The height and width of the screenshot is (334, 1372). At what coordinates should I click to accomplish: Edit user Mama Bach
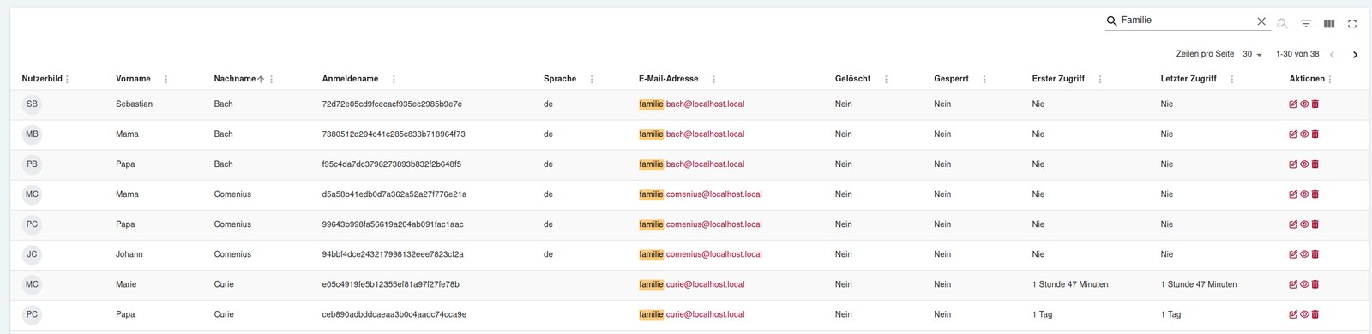pyautogui.click(x=1293, y=134)
